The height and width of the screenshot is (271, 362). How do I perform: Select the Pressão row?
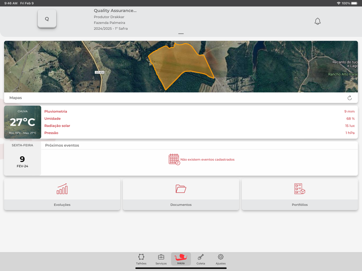[x=199, y=133]
